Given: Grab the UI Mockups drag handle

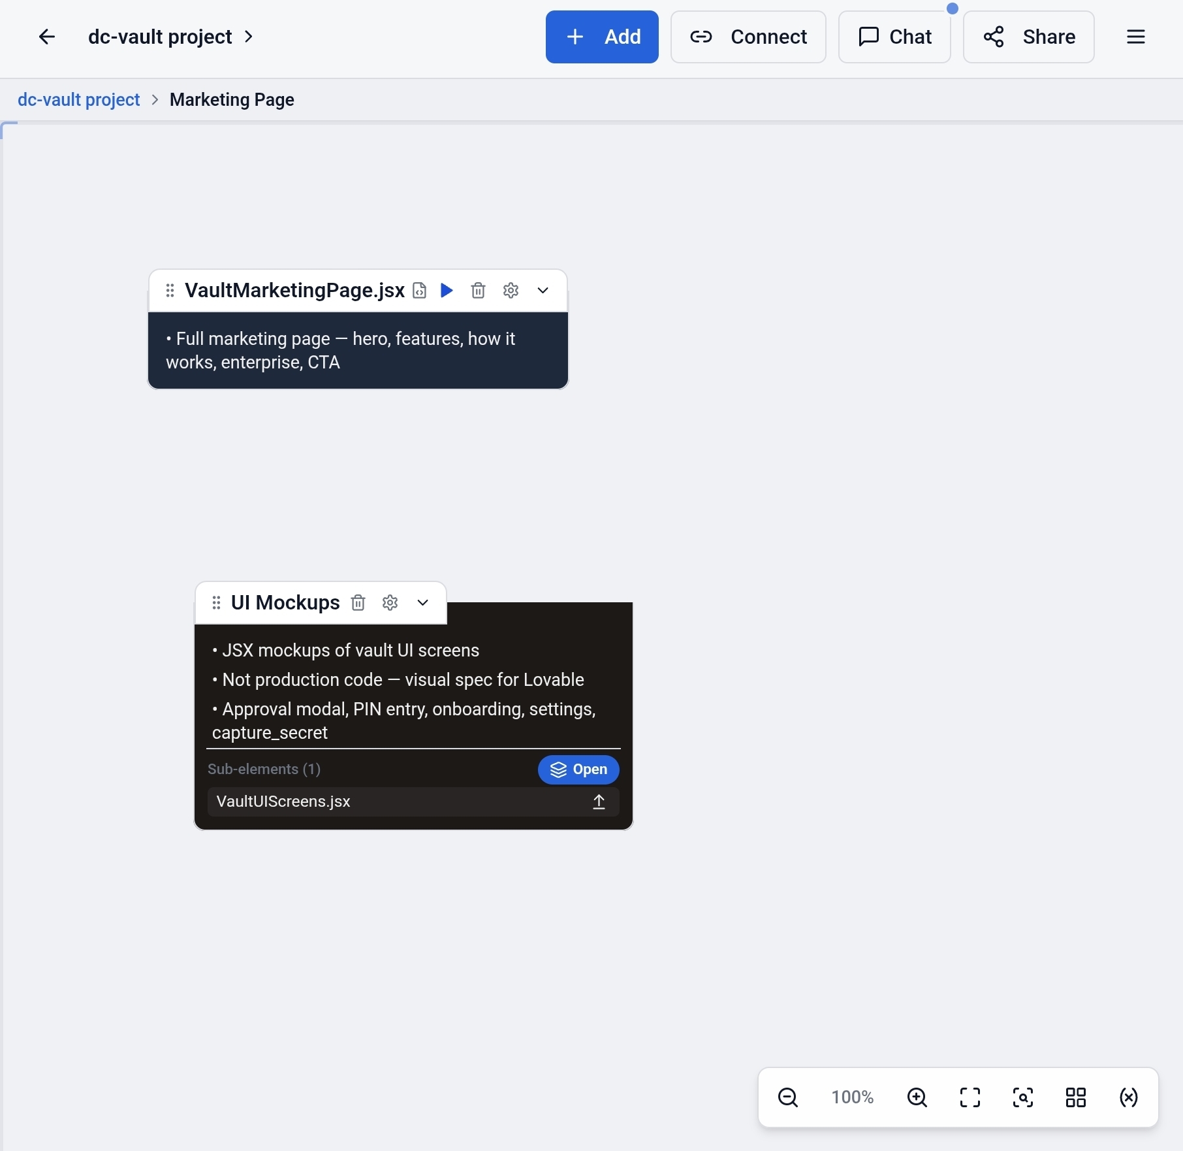Looking at the screenshot, I should click(216, 602).
